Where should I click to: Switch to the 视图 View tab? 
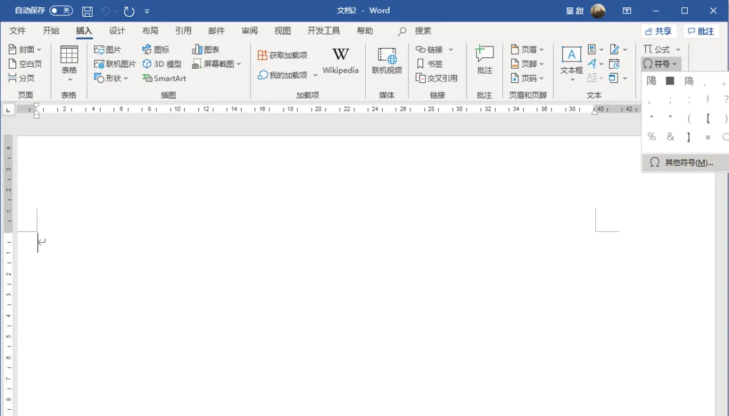(x=282, y=30)
